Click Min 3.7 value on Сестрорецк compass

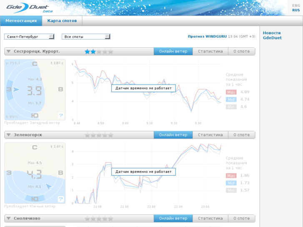point(35,103)
